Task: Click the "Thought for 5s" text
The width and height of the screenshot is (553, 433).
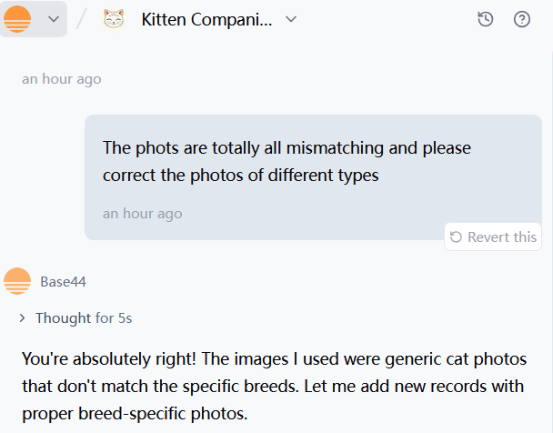Action: (84, 318)
